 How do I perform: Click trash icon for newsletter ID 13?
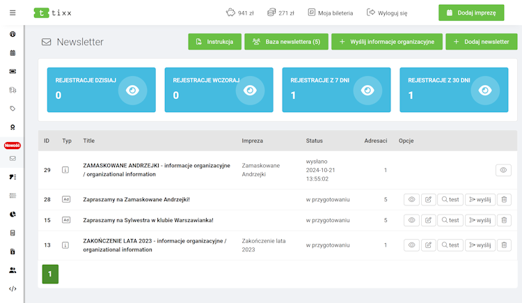click(505, 244)
